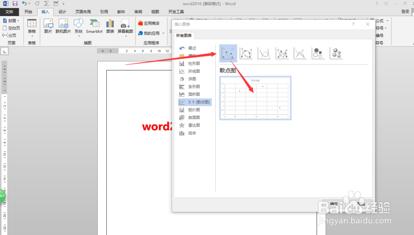Open the Undo history dropdown arrow
Screen dimensions: 414x235
coord(29,3)
